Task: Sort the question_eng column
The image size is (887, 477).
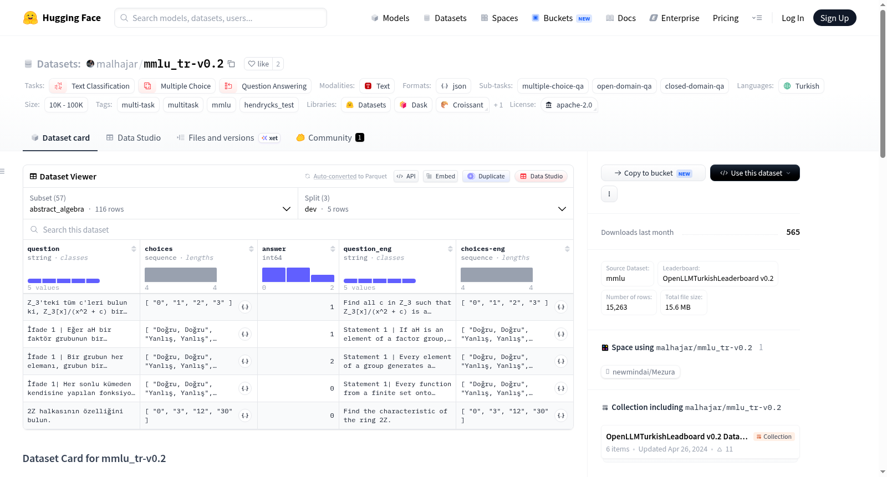Action: (450, 249)
